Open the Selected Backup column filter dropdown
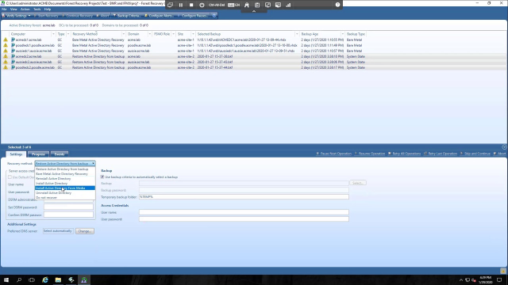Screen dimensions: 508x285 pyautogui.click(x=297, y=34)
